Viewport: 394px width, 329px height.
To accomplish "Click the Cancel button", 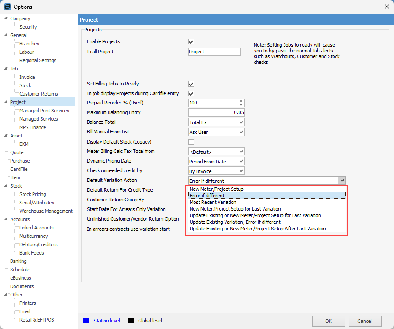I will click(364, 321).
